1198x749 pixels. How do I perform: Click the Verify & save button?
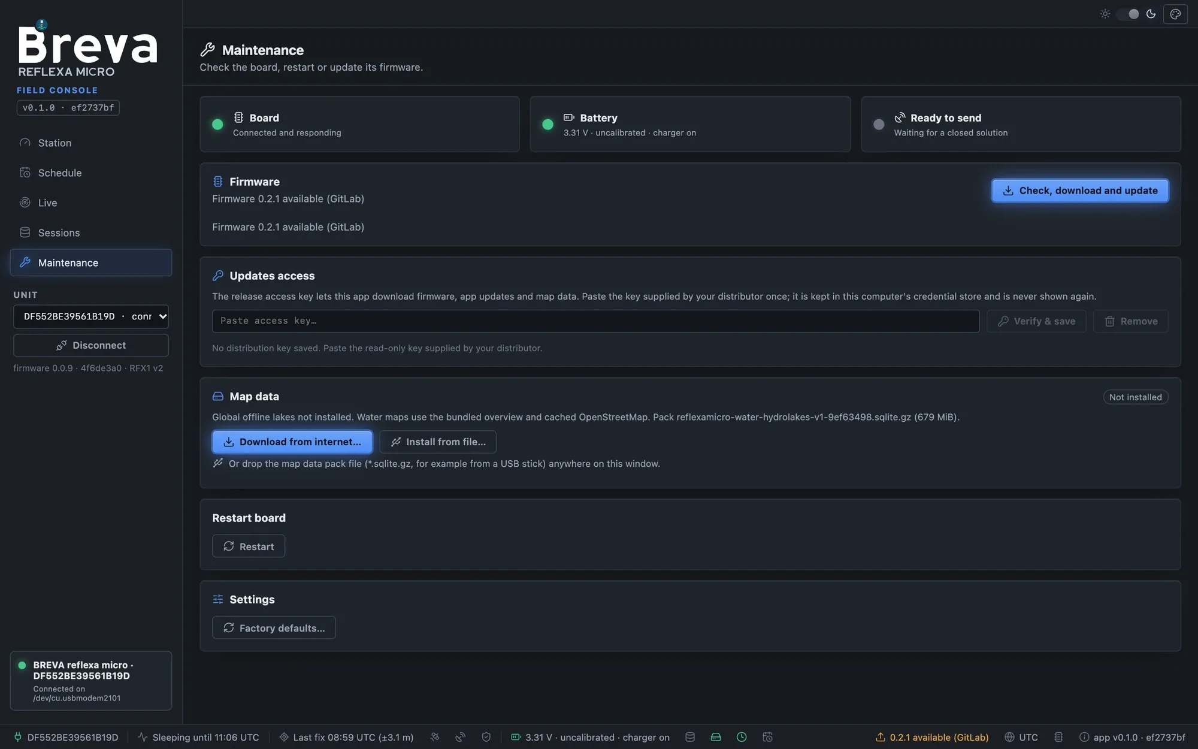pos(1036,321)
